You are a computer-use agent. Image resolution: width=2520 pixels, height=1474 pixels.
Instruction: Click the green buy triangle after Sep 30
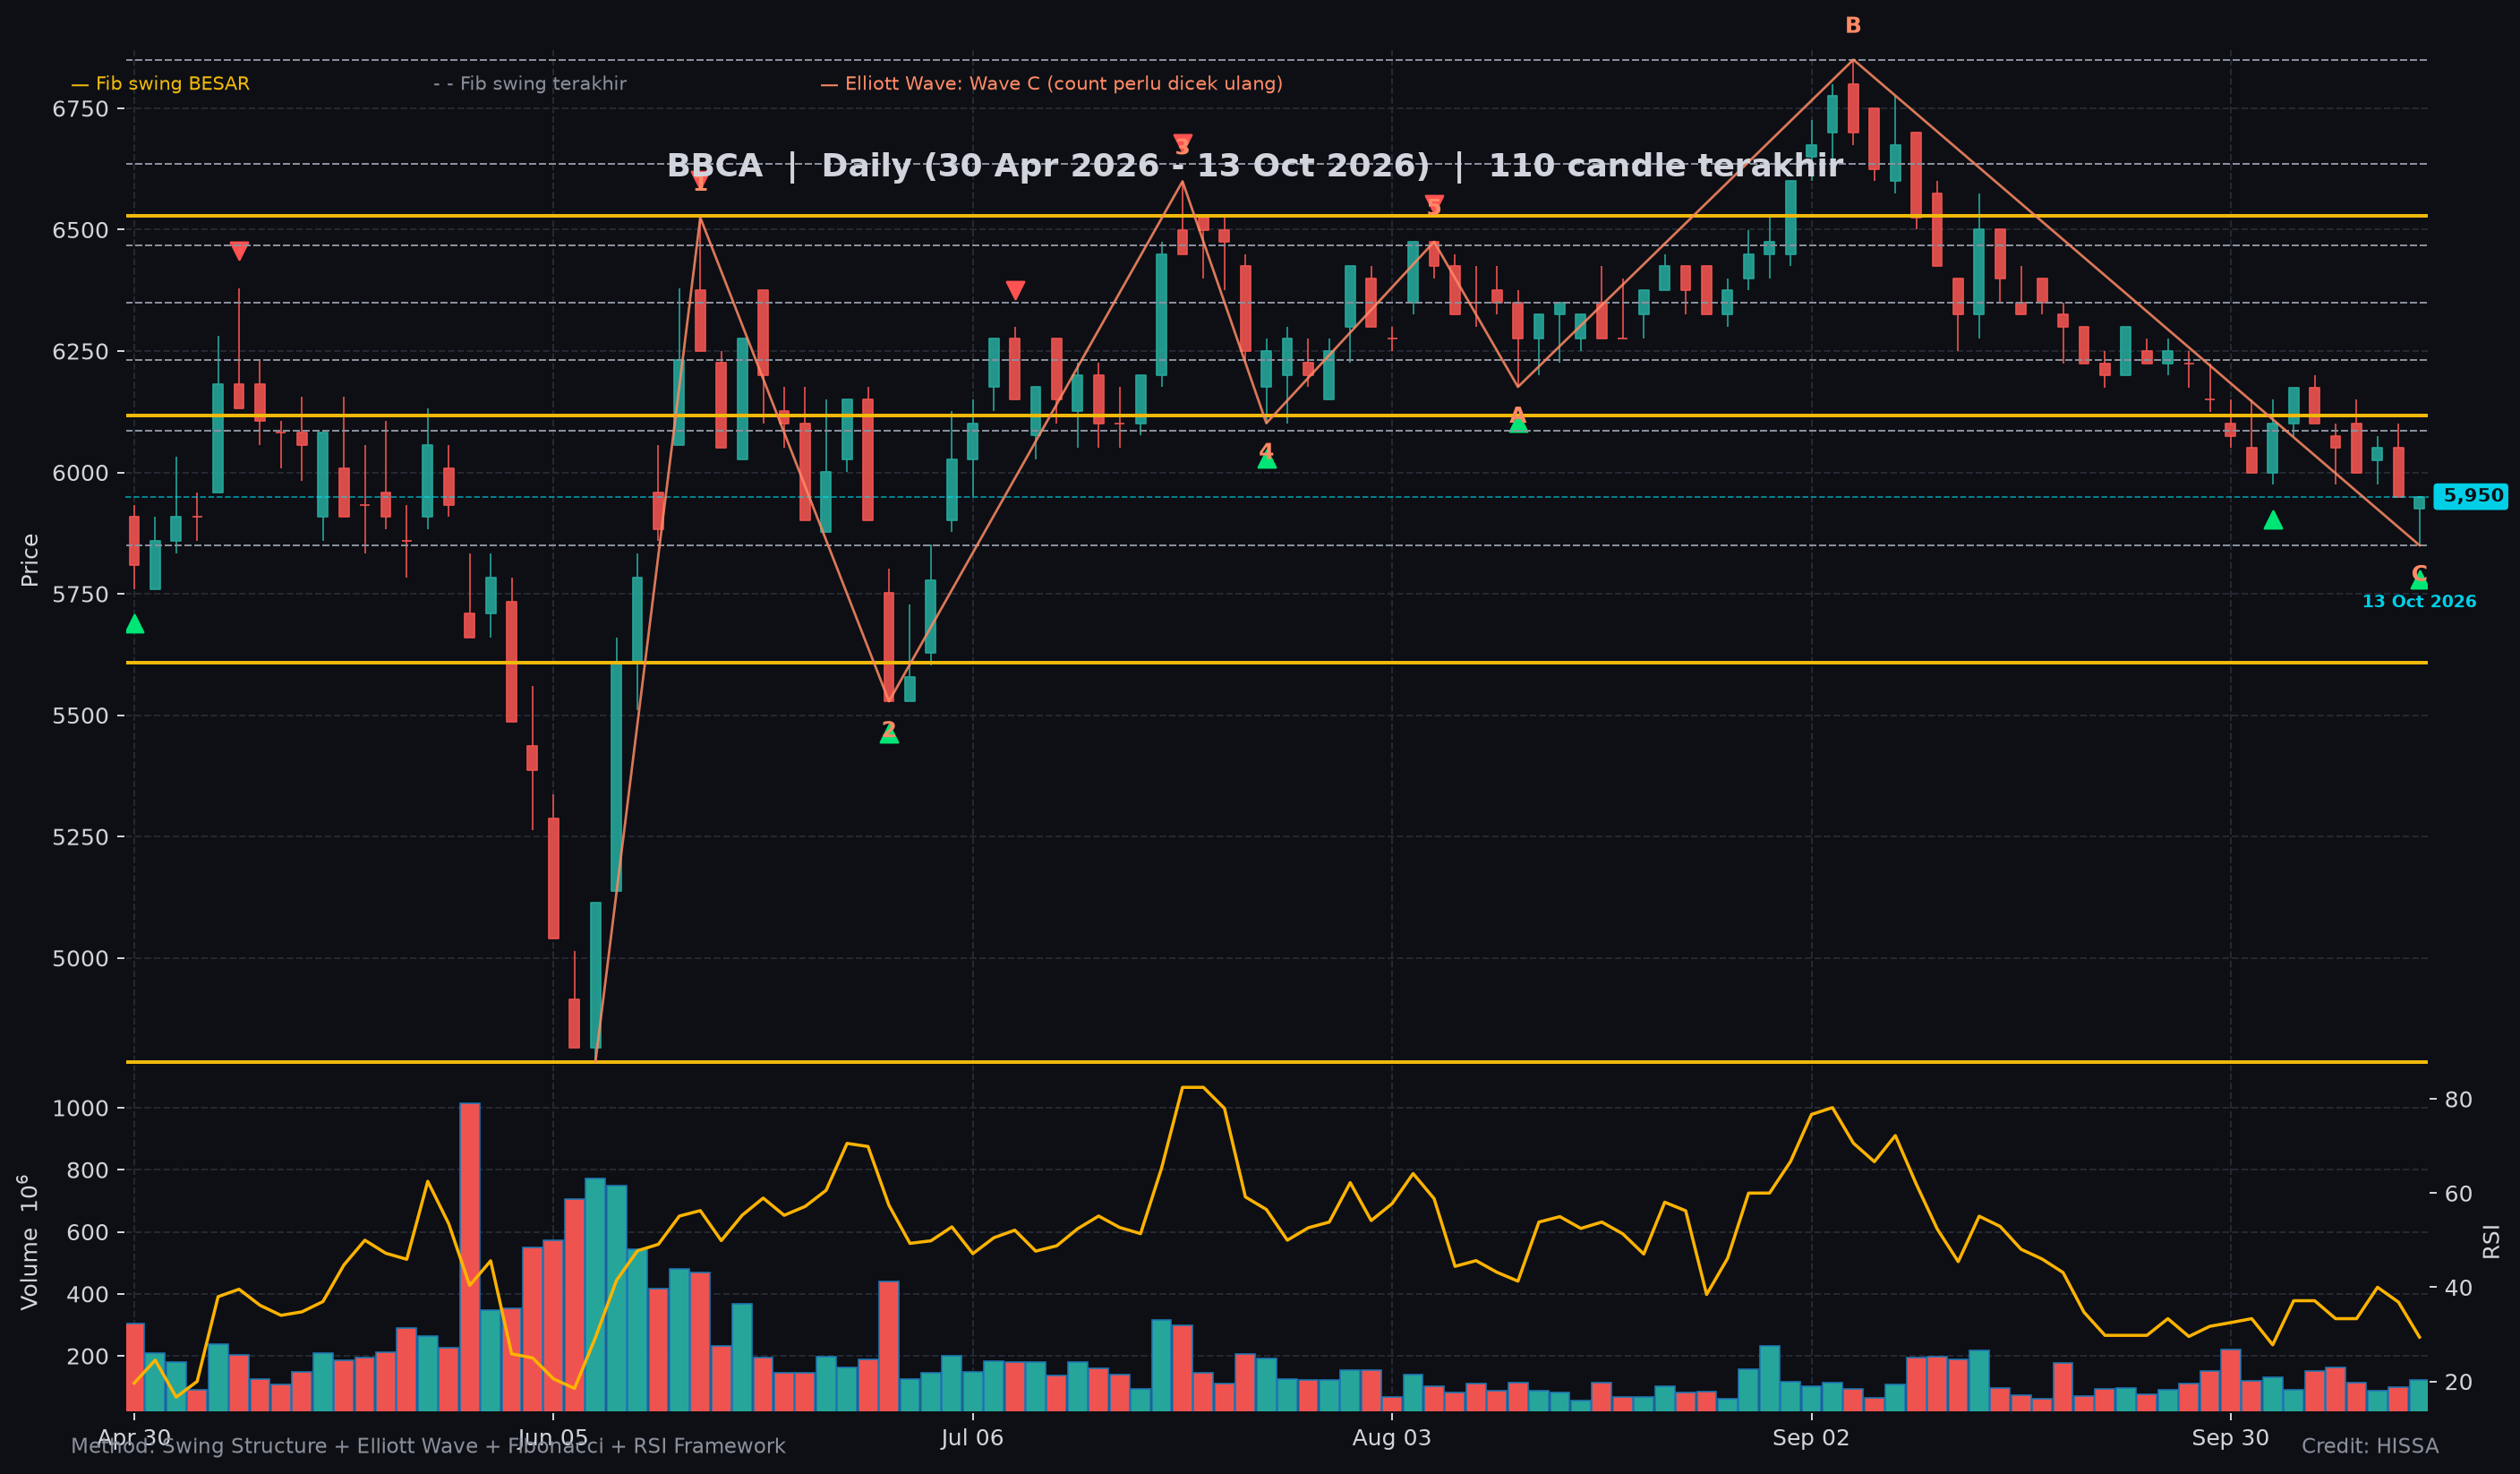(2273, 520)
